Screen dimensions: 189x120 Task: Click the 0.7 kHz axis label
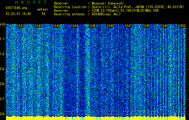3,99
